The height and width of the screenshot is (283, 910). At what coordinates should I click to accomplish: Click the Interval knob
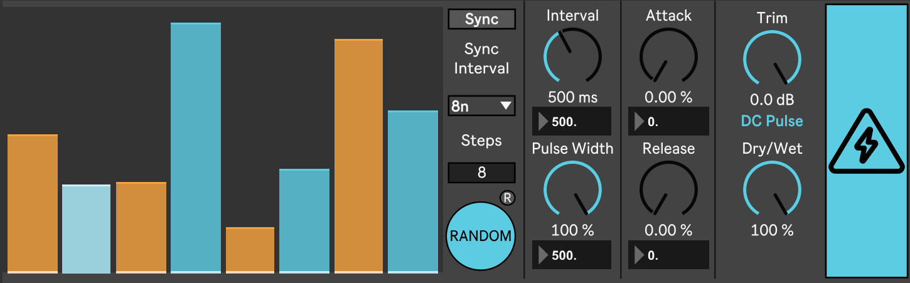click(x=572, y=55)
